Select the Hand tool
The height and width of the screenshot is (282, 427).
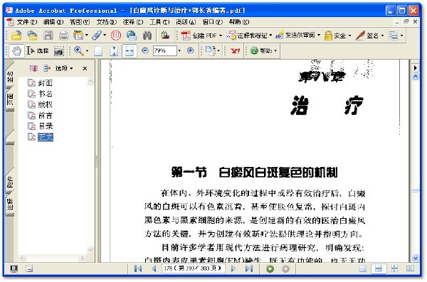tap(17, 51)
